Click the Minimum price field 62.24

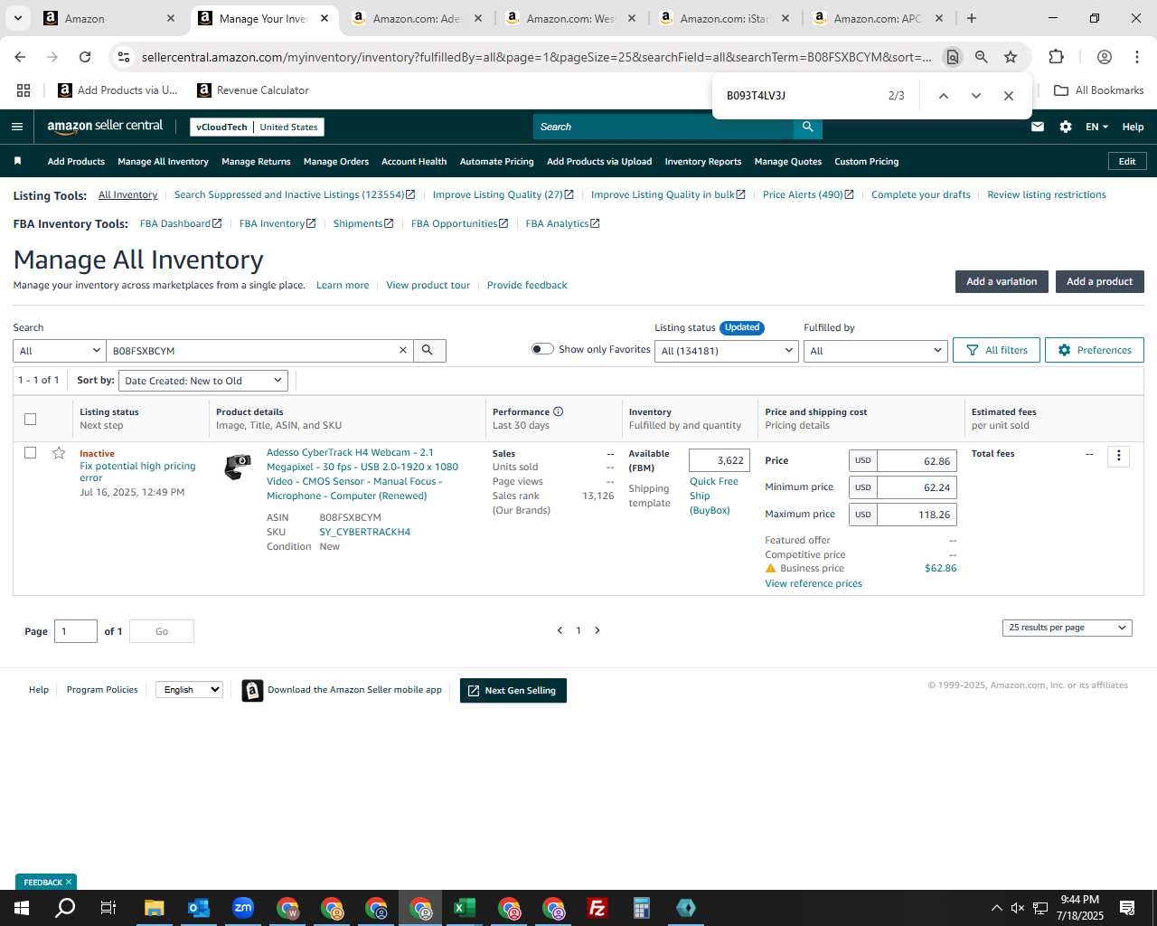917,487
